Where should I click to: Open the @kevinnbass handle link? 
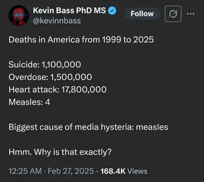click(57, 21)
